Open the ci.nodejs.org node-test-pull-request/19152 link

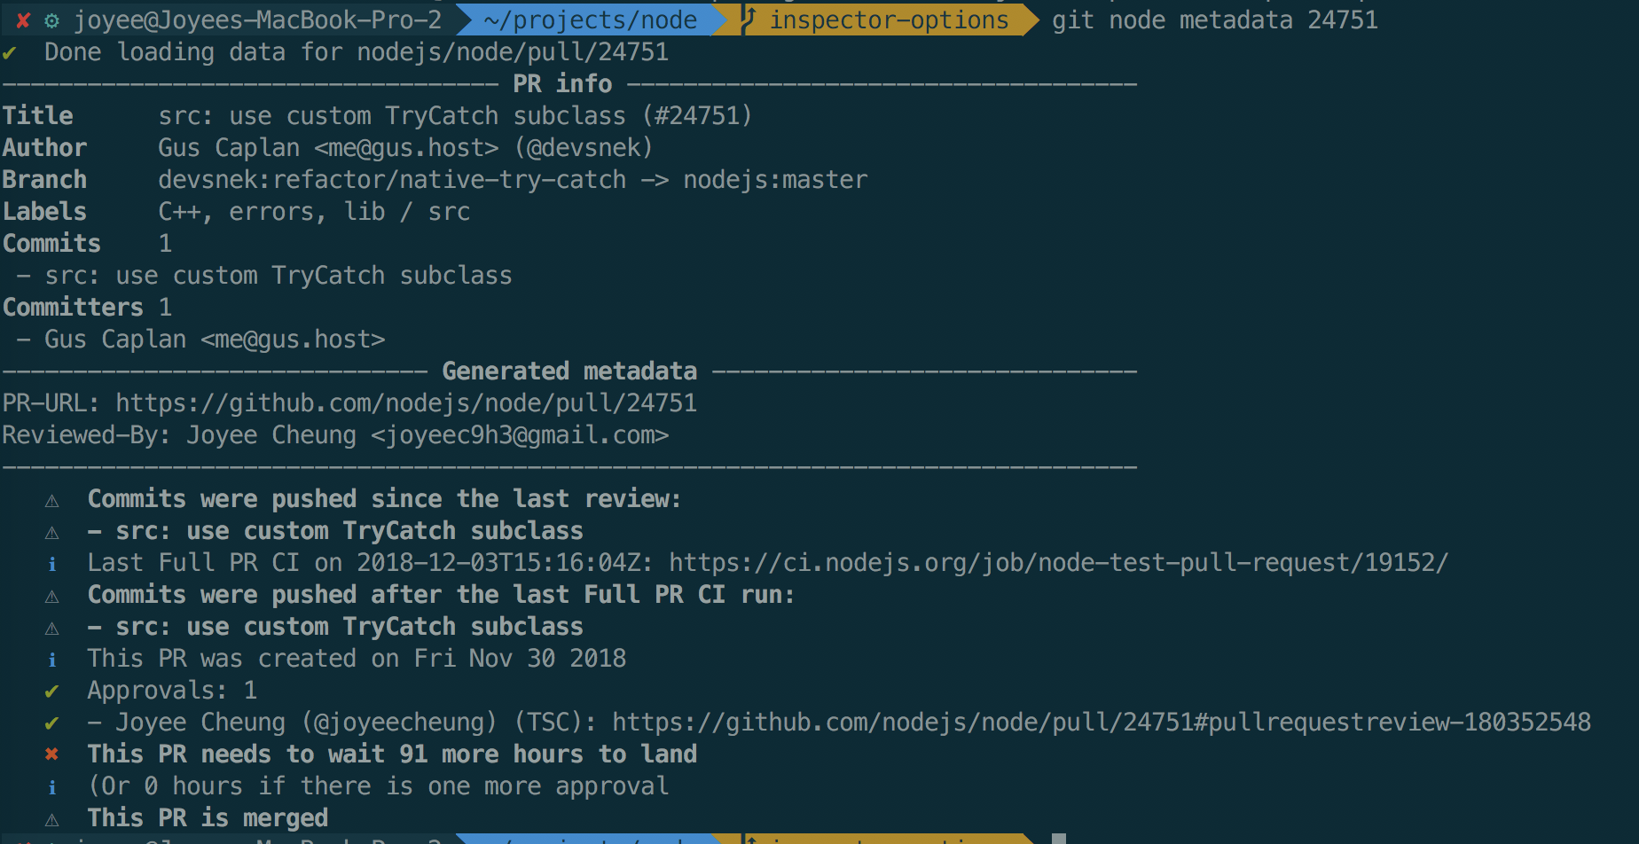coord(1058,563)
